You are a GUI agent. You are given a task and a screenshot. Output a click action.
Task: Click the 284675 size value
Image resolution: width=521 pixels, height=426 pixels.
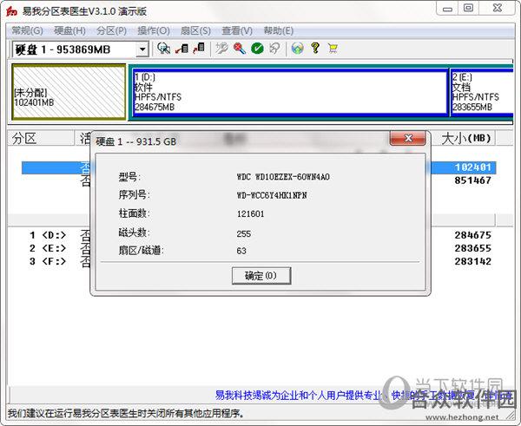click(473, 235)
